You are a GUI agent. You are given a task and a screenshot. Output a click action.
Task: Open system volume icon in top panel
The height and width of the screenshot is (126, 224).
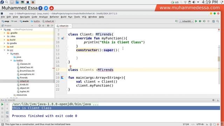[194, 2]
